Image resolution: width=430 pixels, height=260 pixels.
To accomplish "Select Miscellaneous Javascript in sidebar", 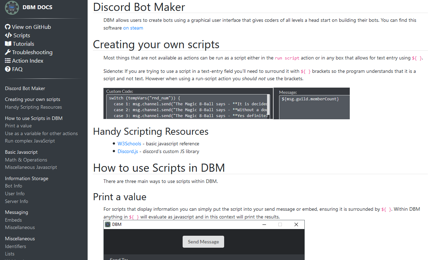I will pos(31,167).
